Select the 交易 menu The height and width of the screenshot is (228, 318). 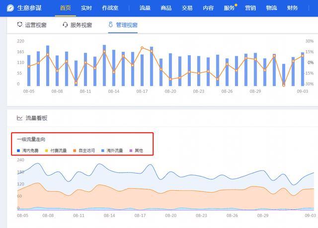187,8
